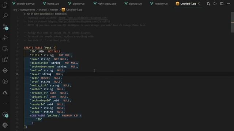Open the Remote Explorer view
Screen dimensions: 234x131
pos(5,49)
